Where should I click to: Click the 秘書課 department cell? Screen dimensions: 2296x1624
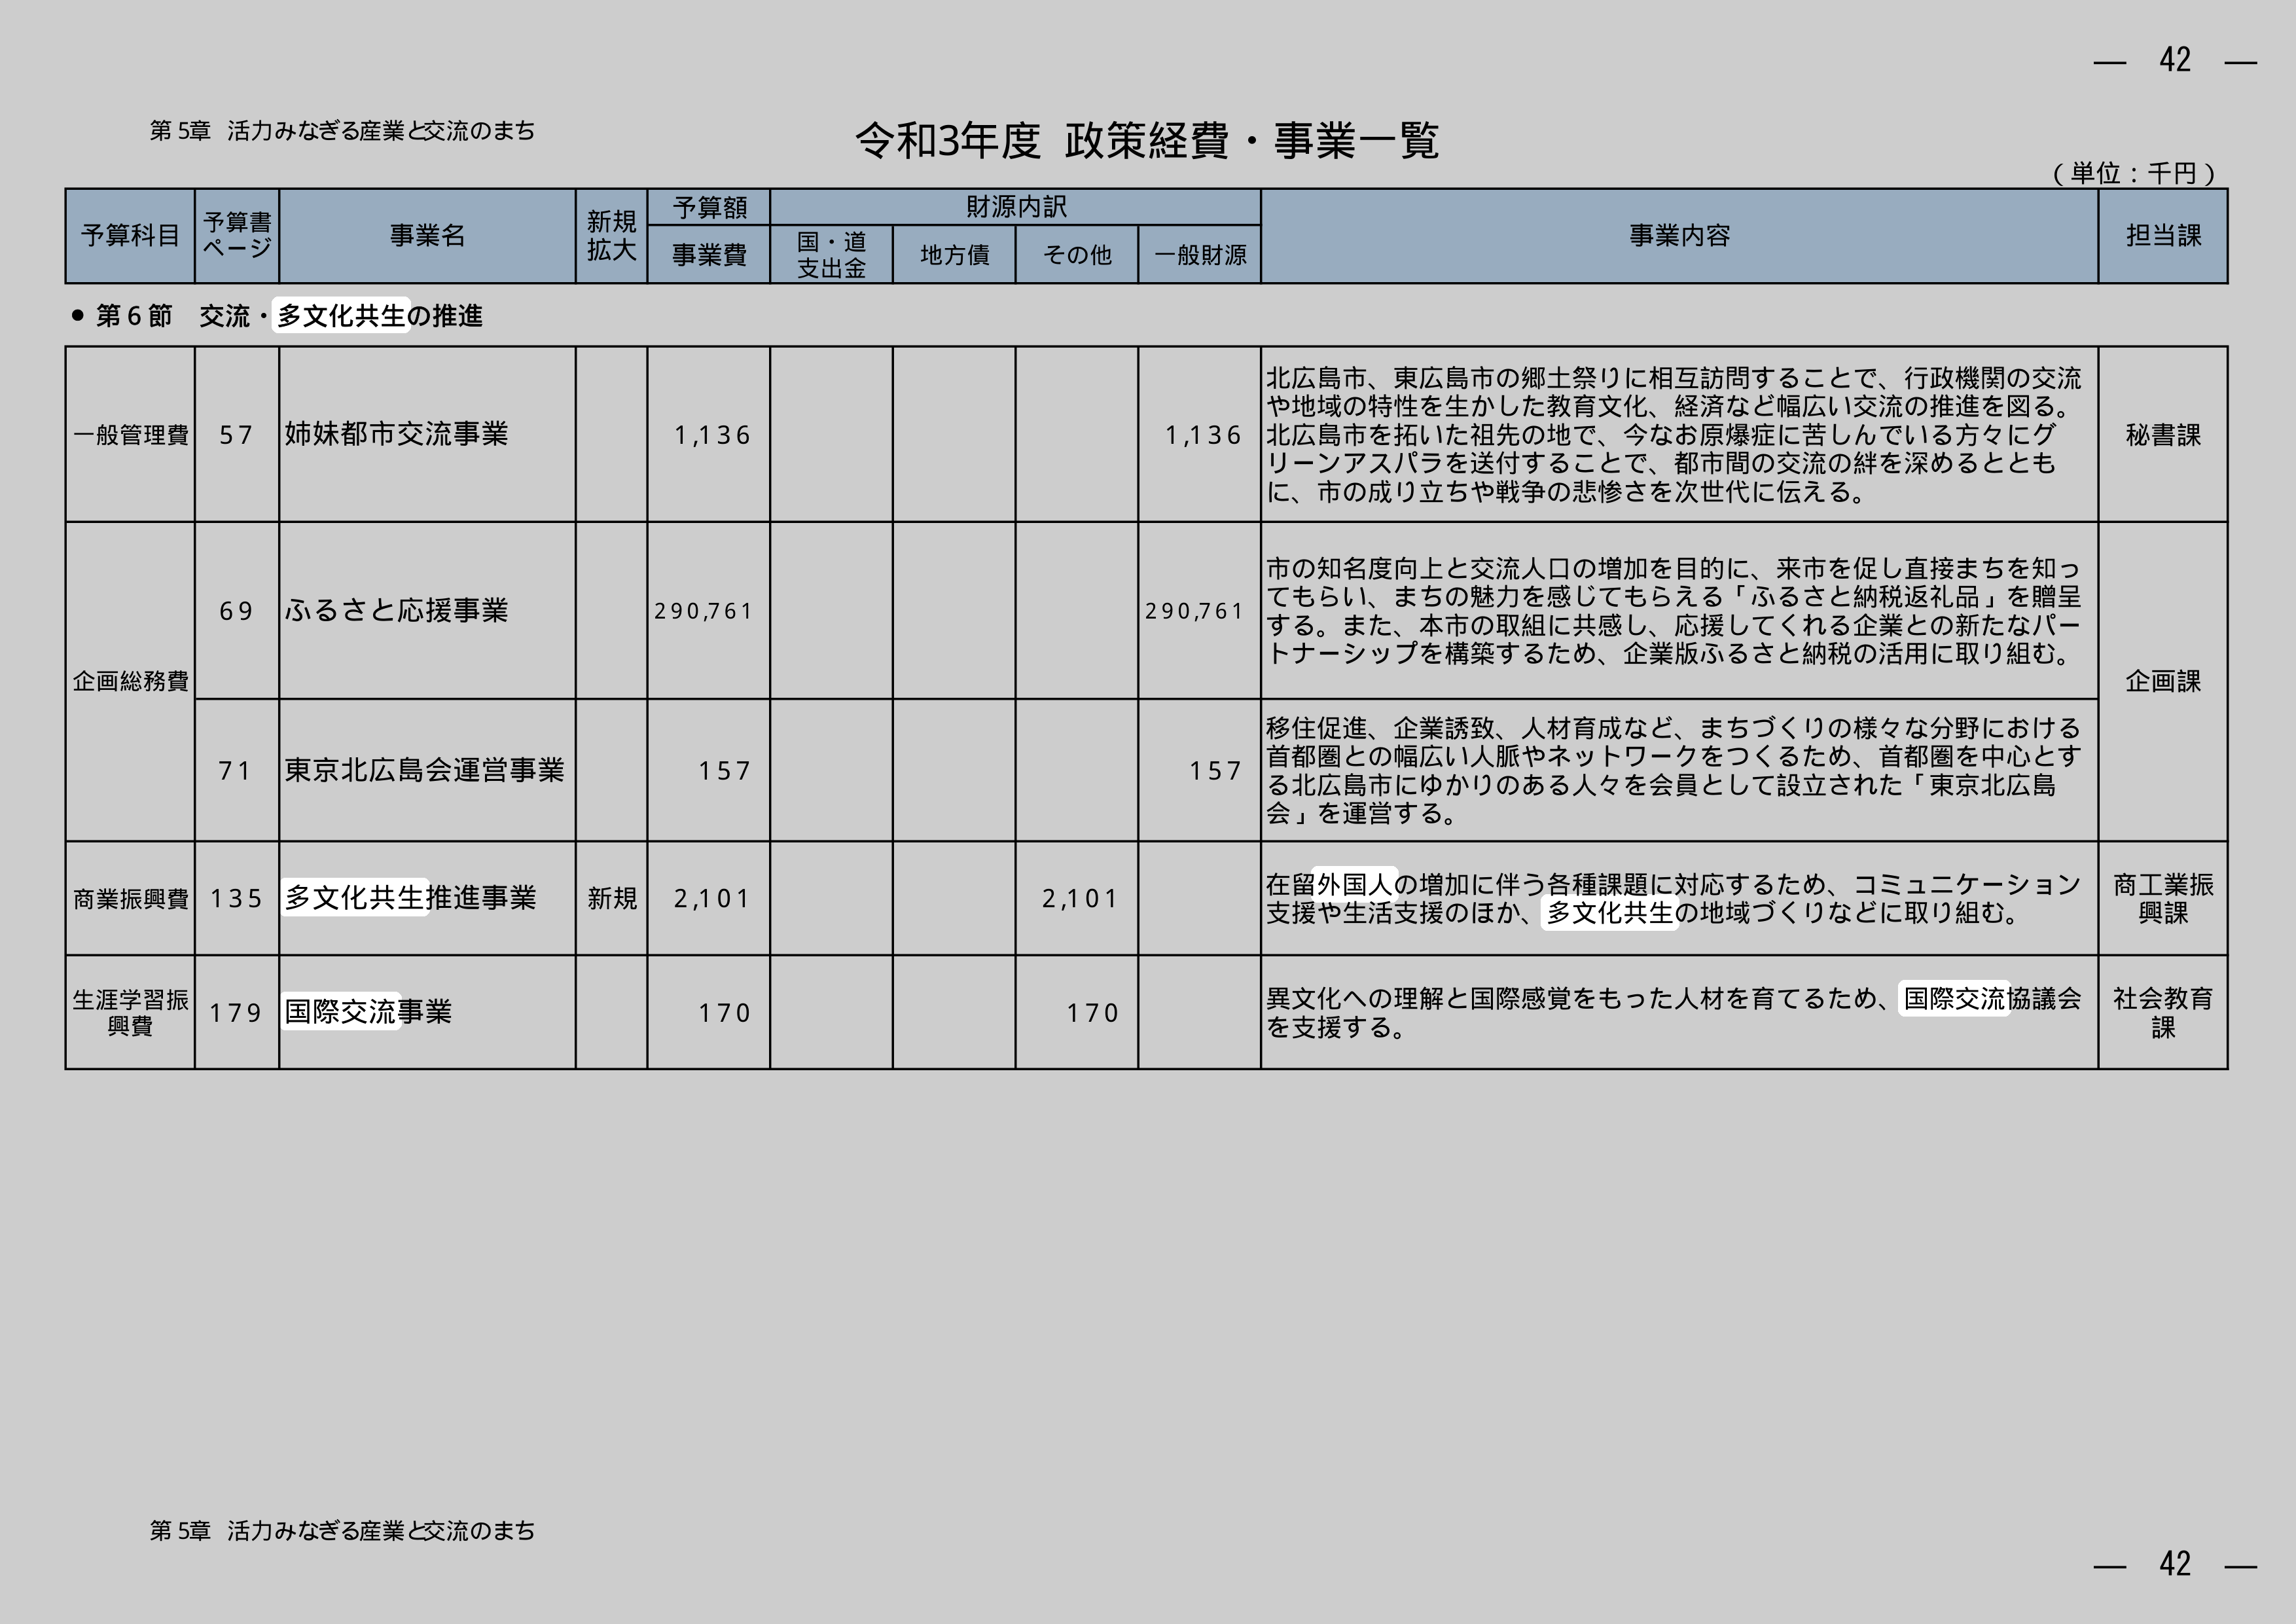[x=2163, y=435]
